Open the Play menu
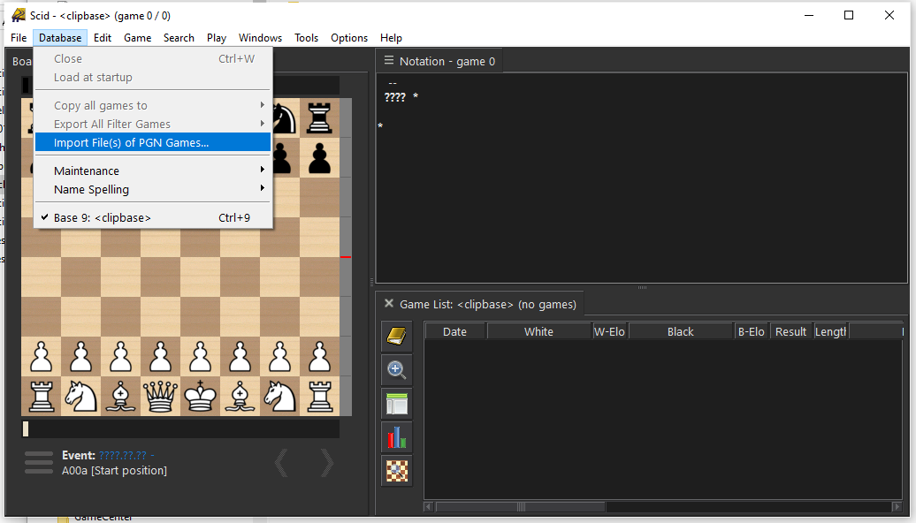This screenshot has width=916, height=523. 217,38
